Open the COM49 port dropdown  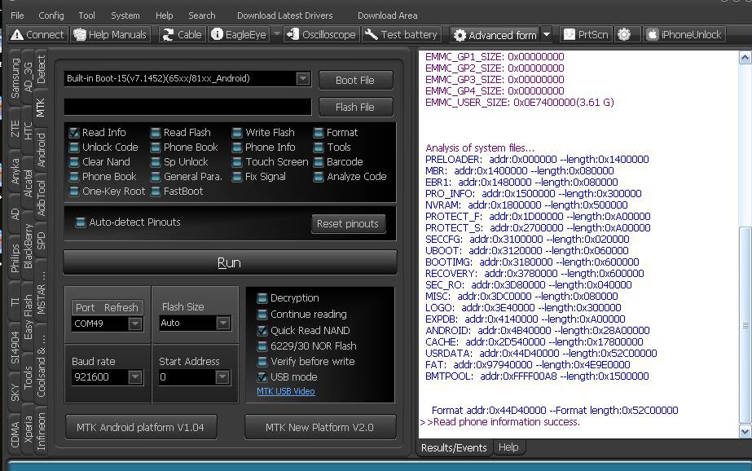(135, 324)
